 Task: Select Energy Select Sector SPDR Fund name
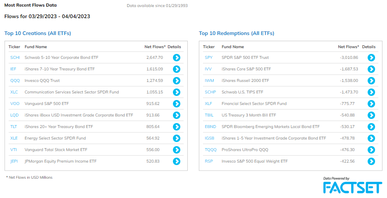(55, 138)
